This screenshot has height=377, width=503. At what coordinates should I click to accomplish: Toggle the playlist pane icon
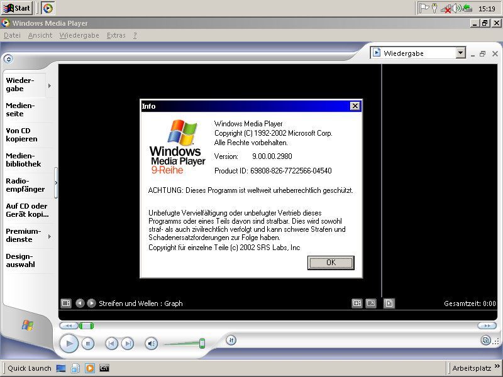click(x=389, y=303)
